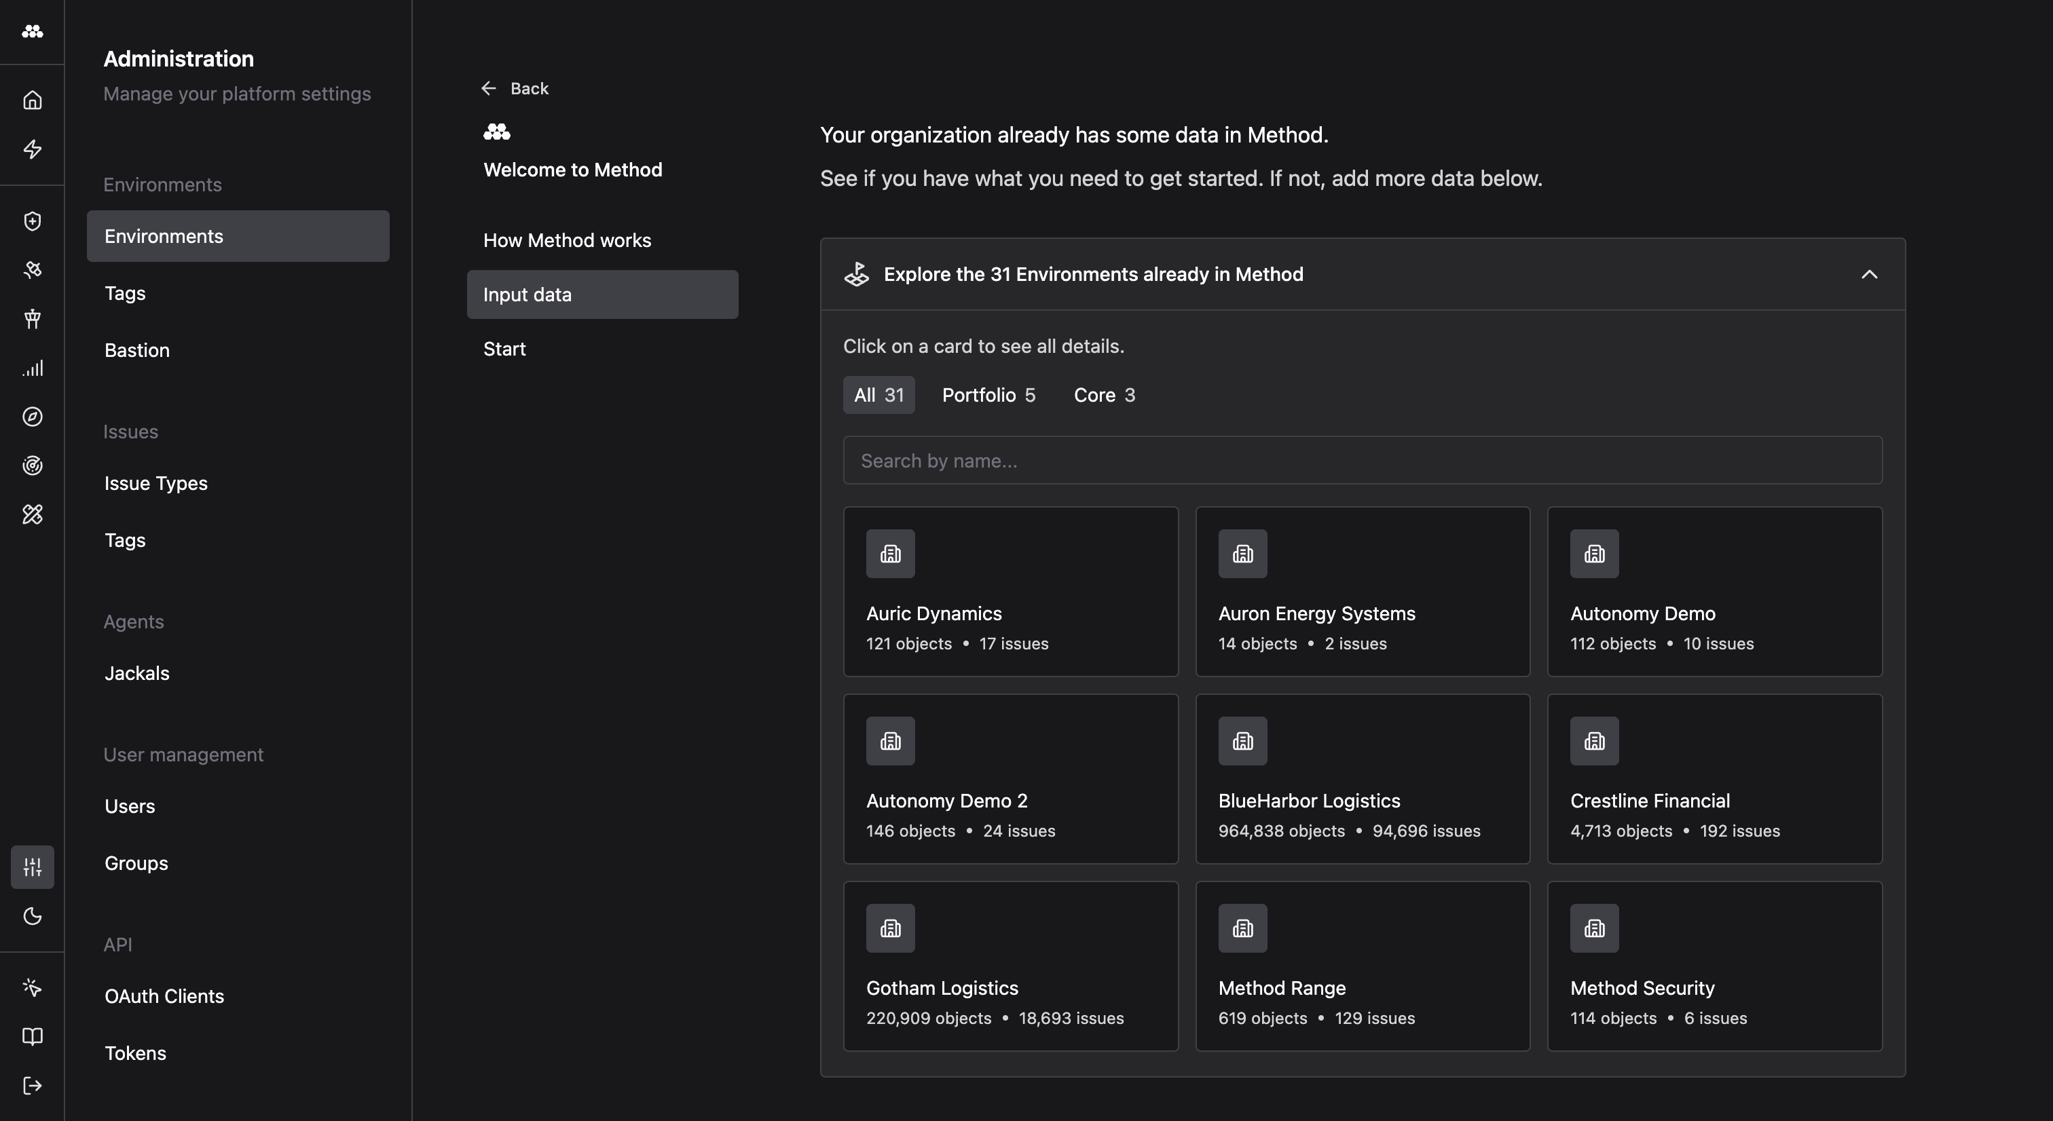Open the Autonomy Demo 2 card title
Viewport: 2053px width, 1121px height.
coord(947,801)
